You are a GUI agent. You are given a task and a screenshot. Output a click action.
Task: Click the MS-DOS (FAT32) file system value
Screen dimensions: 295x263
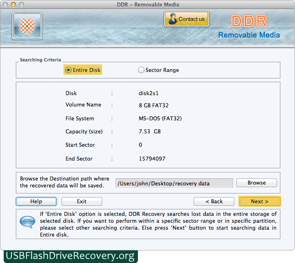point(160,118)
